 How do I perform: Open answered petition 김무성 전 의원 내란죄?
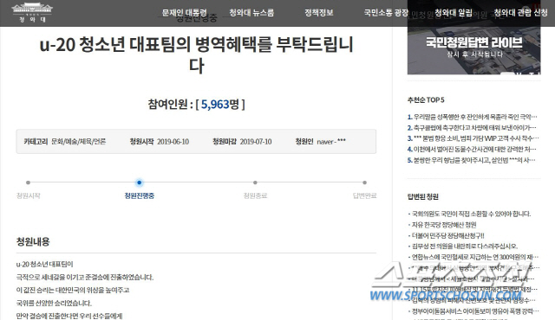465,246
